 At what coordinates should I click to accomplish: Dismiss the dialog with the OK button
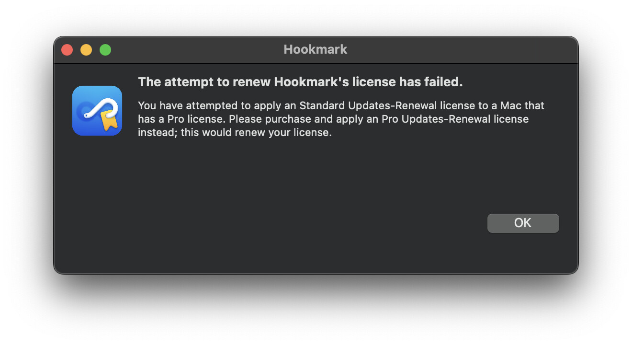523,223
